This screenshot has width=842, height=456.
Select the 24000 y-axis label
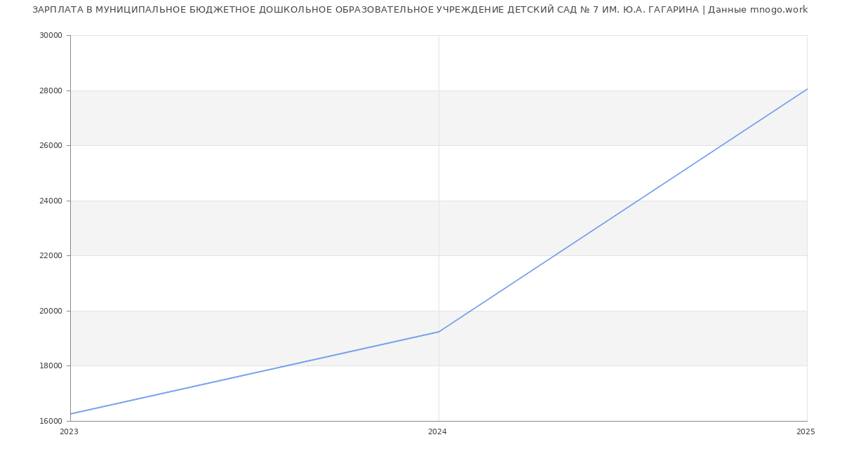[x=52, y=201]
